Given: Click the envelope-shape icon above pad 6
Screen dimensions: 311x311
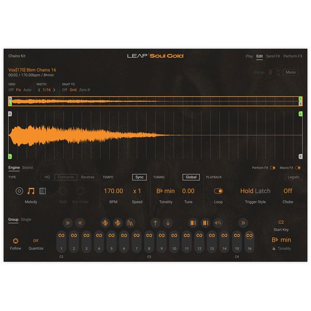Looking at the screenshot, I should tap(130, 223).
